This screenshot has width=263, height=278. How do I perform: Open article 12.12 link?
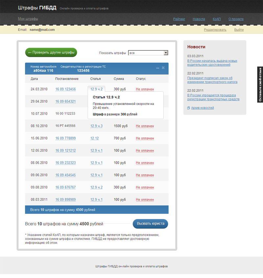pyautogui.click(x=94, y=138)
